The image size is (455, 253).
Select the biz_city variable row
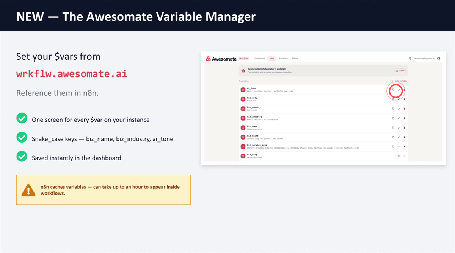coord(323,99)
